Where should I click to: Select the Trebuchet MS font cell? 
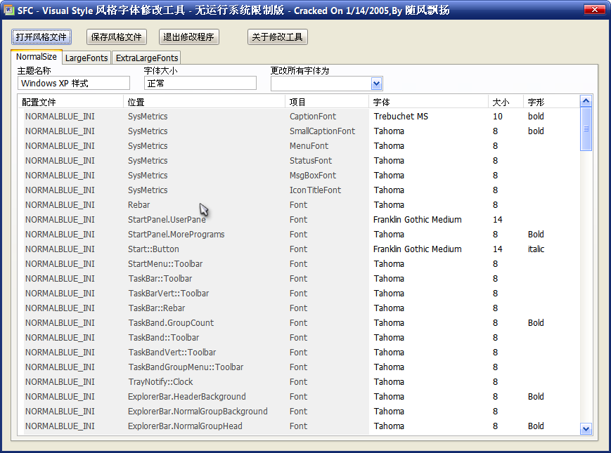coord(401,117)
